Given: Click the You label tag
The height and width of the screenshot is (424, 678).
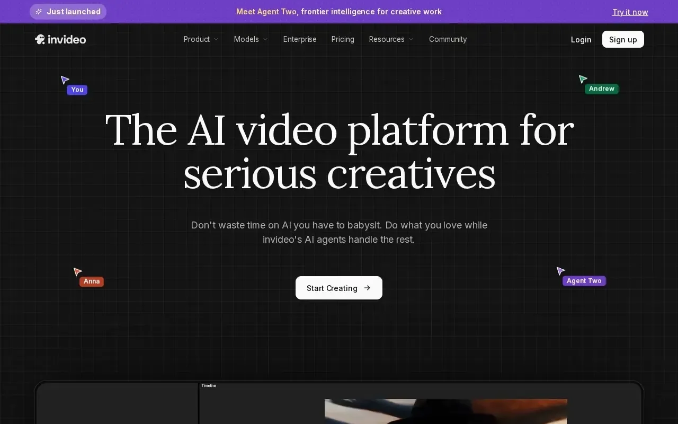Looking at the screenshot, I should point(77,90).
